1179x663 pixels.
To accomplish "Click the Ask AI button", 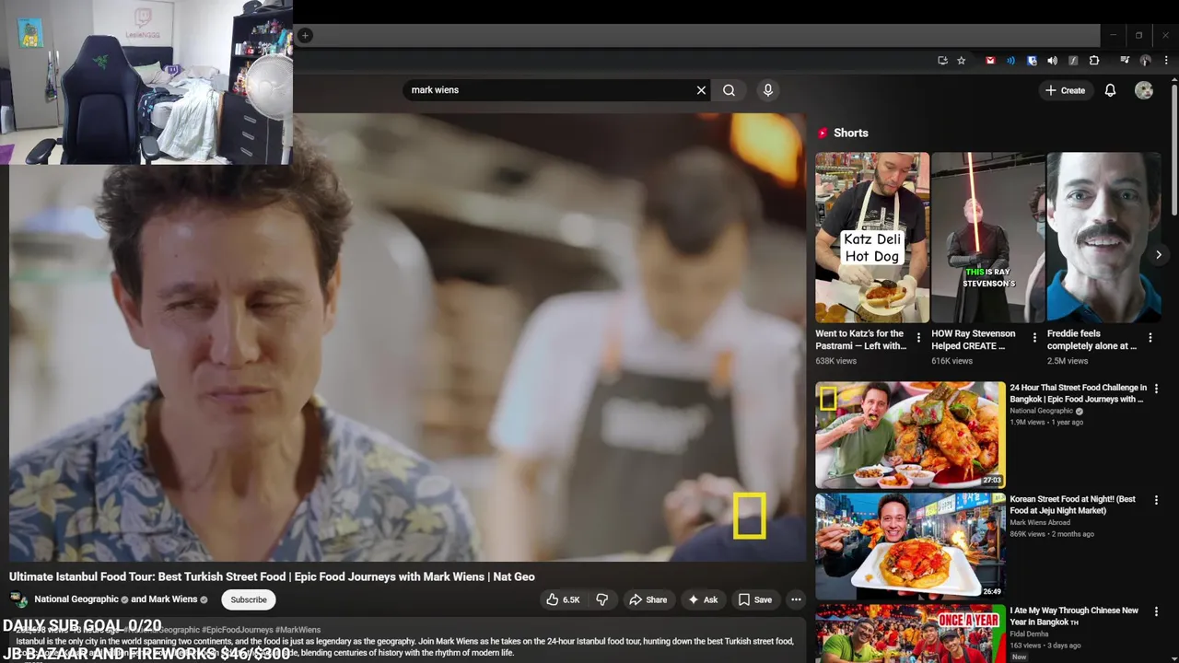I will (x=703, y=599).
